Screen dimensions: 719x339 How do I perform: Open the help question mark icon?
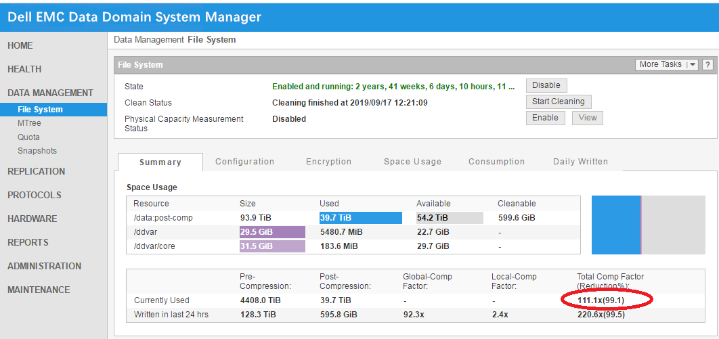[x=707, y=64]
